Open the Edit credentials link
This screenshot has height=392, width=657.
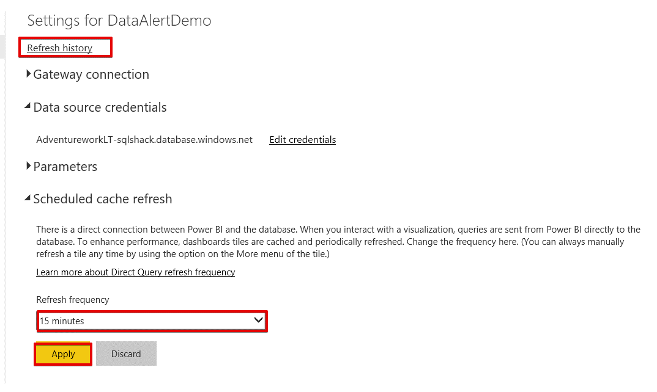(x=302, y=140)
